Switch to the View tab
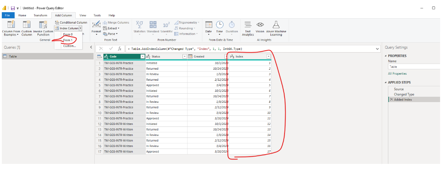 pyautogui.click(x=83, y=15)
